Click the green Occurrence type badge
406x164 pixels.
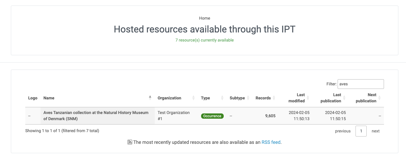[x=212, y=116]
